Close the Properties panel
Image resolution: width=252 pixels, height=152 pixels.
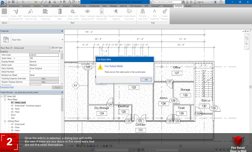pos(62,31)
